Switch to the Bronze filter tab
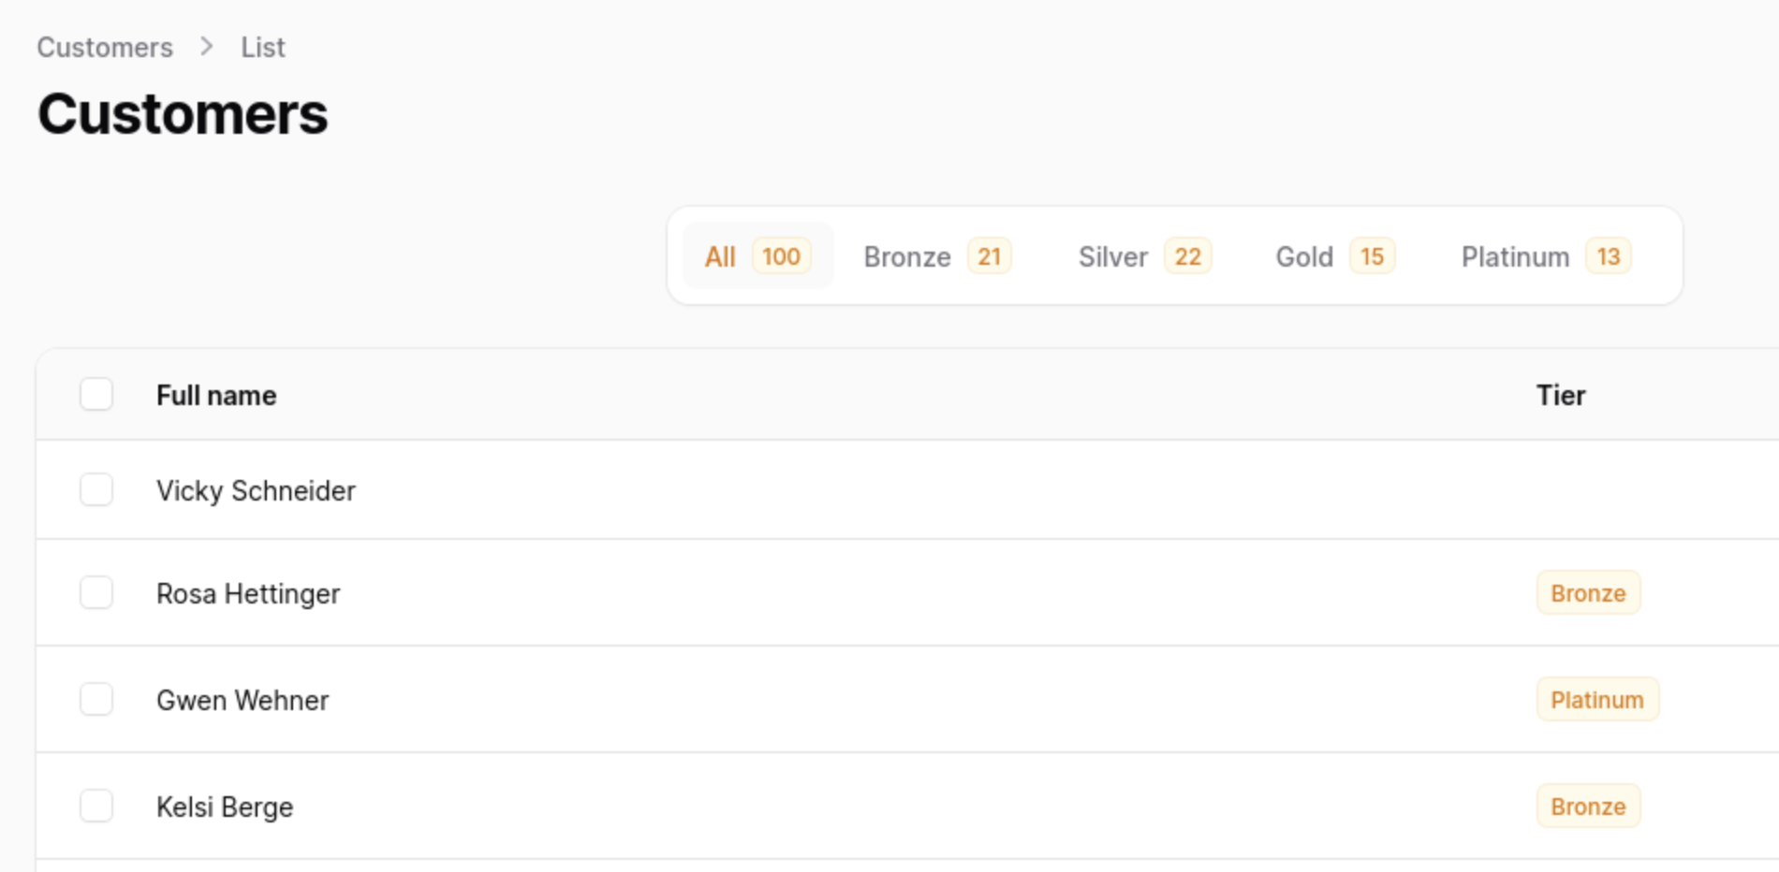Image resolution: width=1779 pixels, height=872 pixels. [934, 255]
